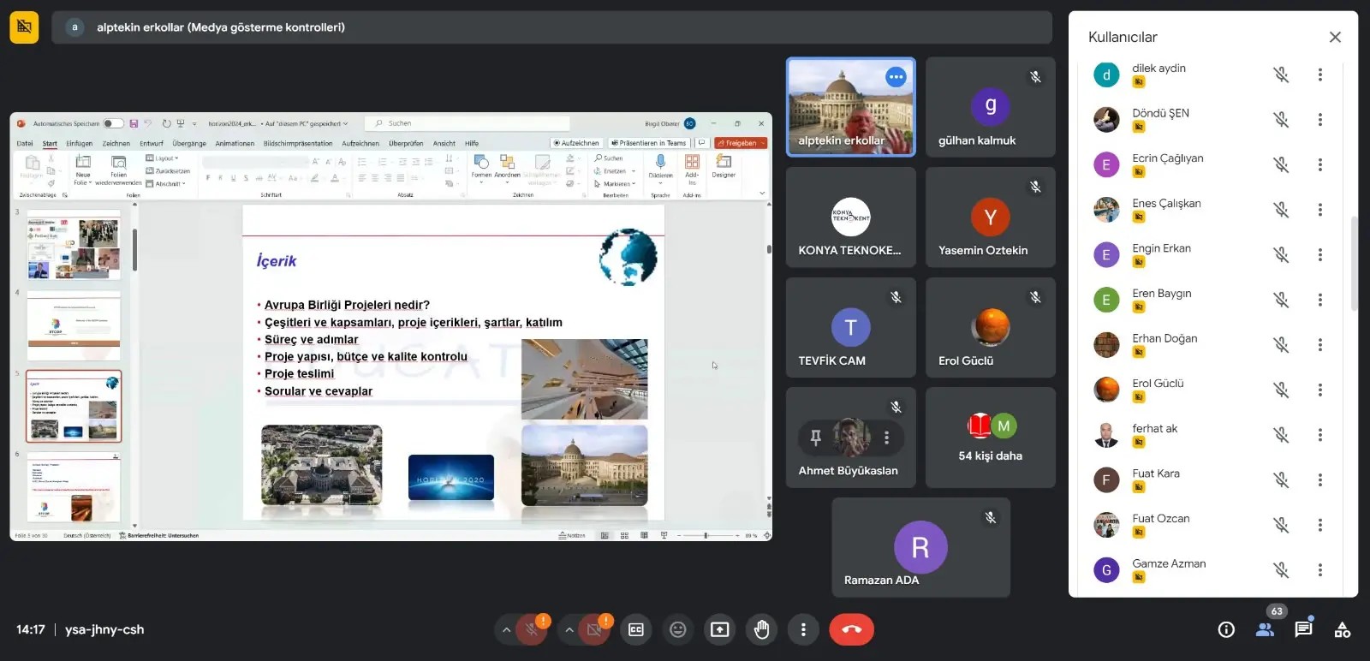
Task: Open more options three-dot menu in toolbar
Action: (x=803, y=629)
